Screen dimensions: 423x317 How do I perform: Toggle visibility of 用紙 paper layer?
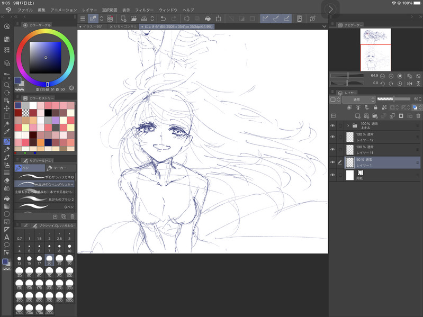pos(332,175)
